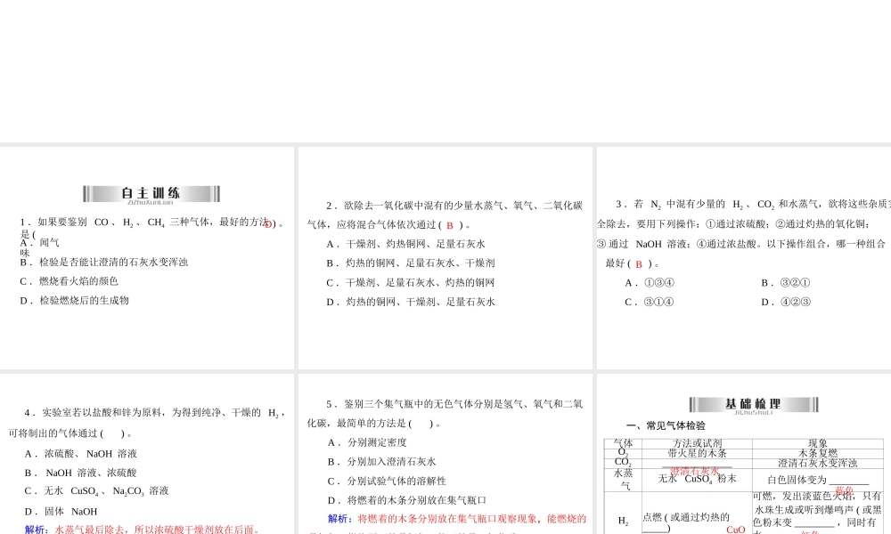Click the table header cell '方法或试剂'
The image size is (891, 534).
point(698,443)
